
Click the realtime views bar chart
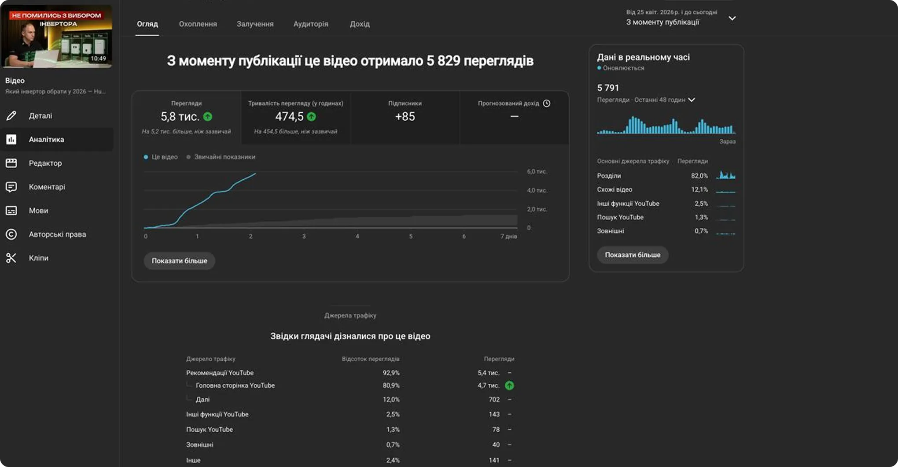click(666, 126)
